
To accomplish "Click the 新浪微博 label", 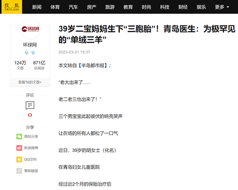I will 31,148.
